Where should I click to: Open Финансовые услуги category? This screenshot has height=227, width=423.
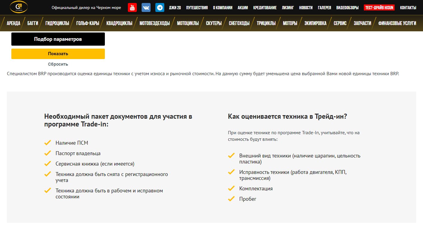pos(397,23)
